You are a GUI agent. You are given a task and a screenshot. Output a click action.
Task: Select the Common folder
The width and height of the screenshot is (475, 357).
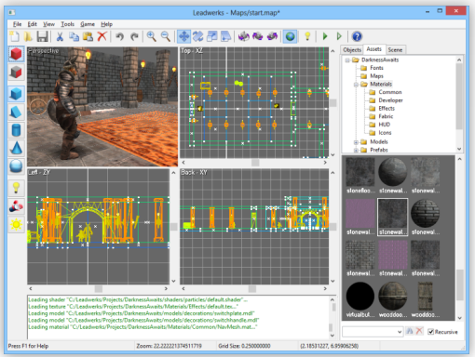click(x=390, y=92)
